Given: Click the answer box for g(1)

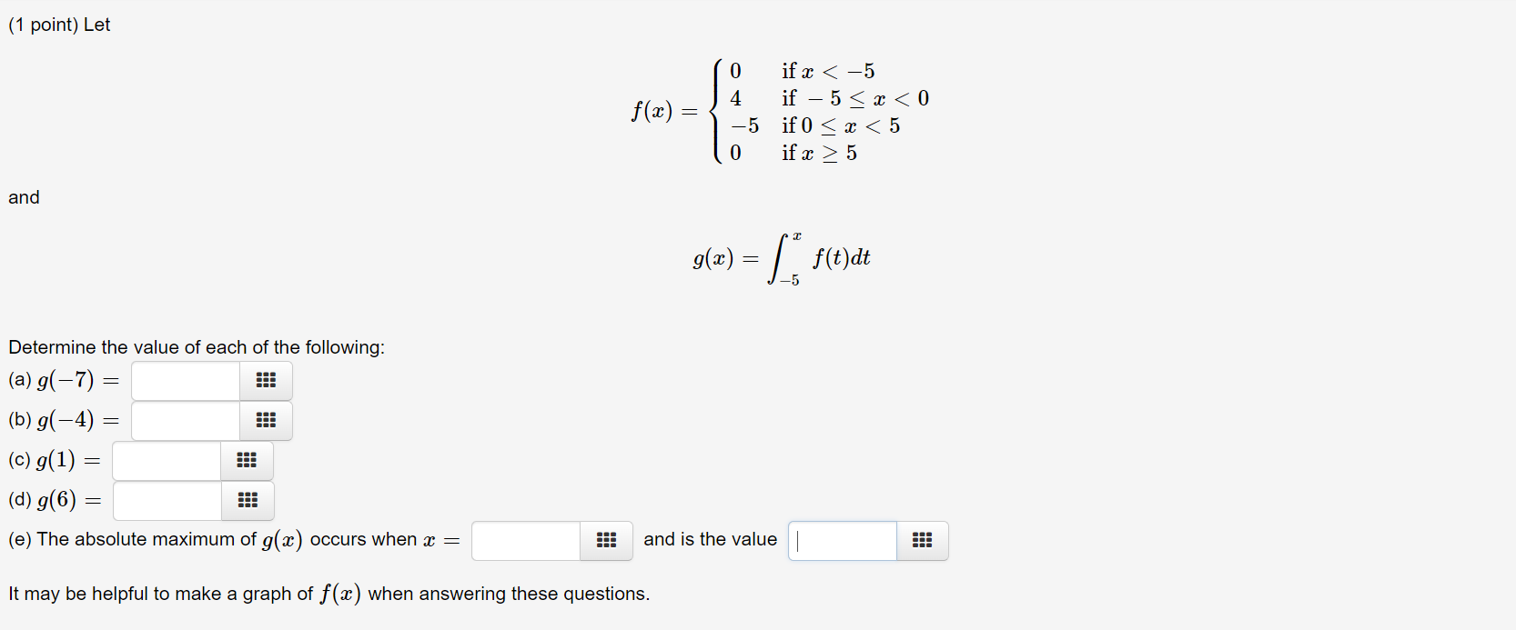Looking at the screenshot, I should 166,461.
